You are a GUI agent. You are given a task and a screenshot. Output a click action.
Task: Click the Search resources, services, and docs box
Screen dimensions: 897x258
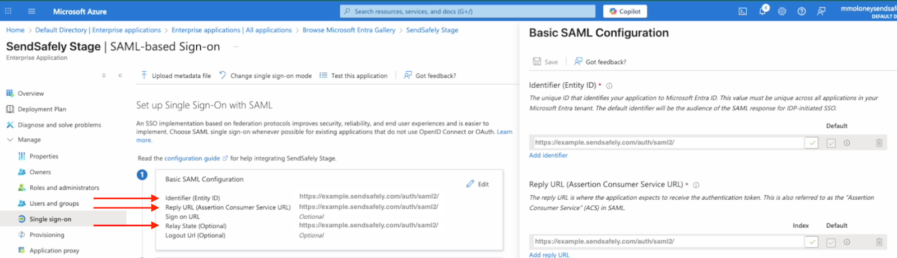tap(468, 11)
